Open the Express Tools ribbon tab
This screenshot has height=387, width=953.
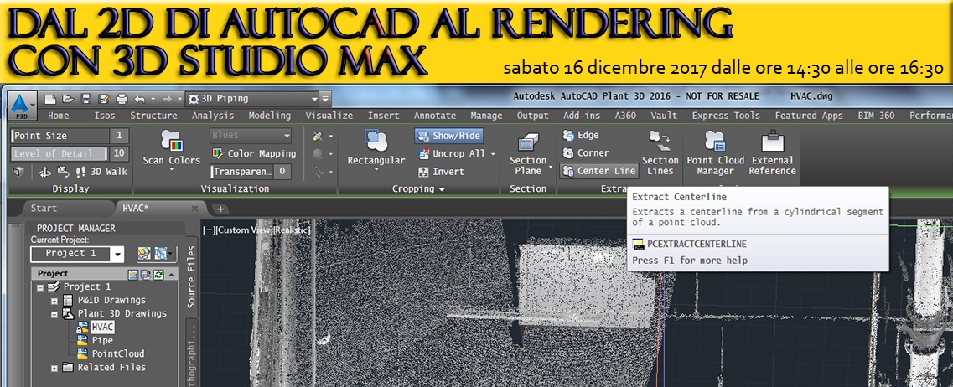coord(726,116)
